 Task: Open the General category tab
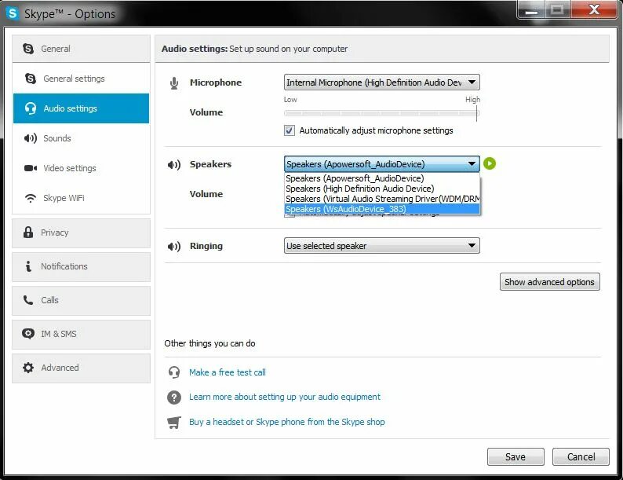(81, 49)
